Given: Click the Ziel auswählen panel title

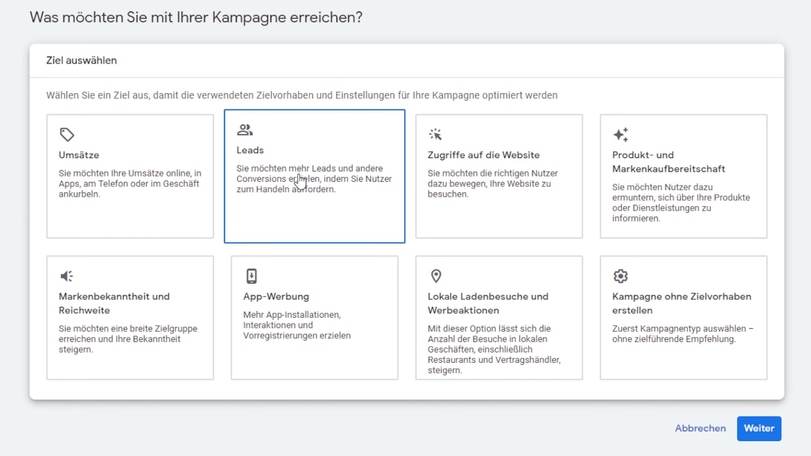Looking at the screenshot, I should point(82,60).
